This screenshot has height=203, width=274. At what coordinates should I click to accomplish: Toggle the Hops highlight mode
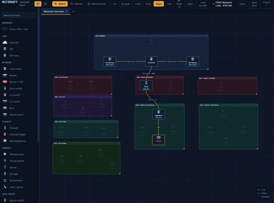[x=159, y=4]
